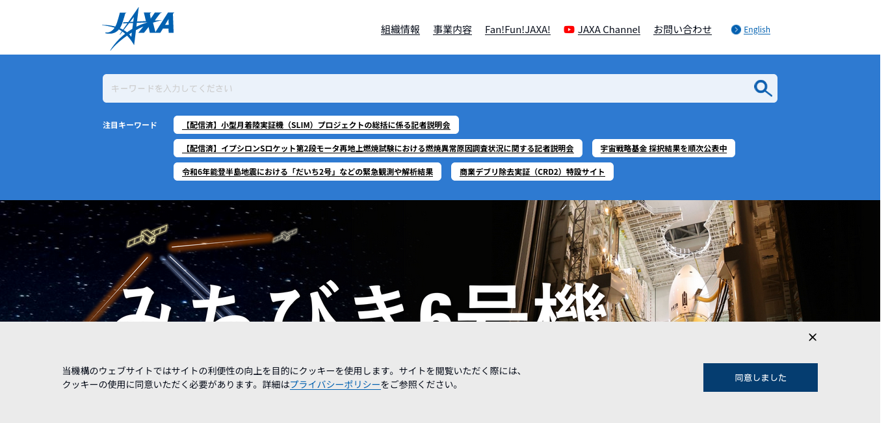Close the cookie banner with the X
This screenshot has width=888, height=423.
click(813, 337)
